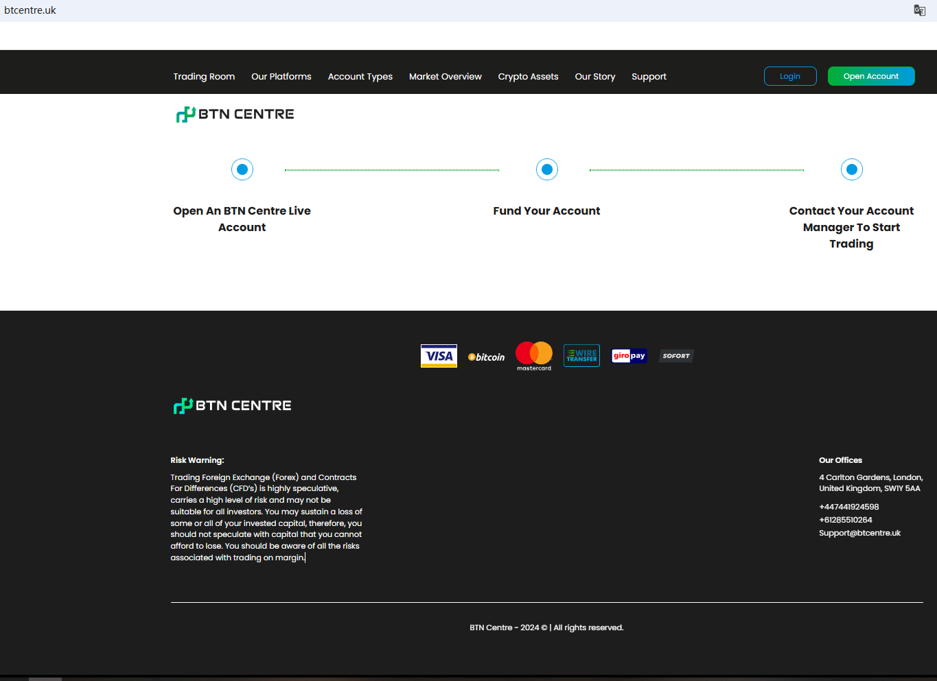Click the BTN Centre footer logo

tap(232, 406)
